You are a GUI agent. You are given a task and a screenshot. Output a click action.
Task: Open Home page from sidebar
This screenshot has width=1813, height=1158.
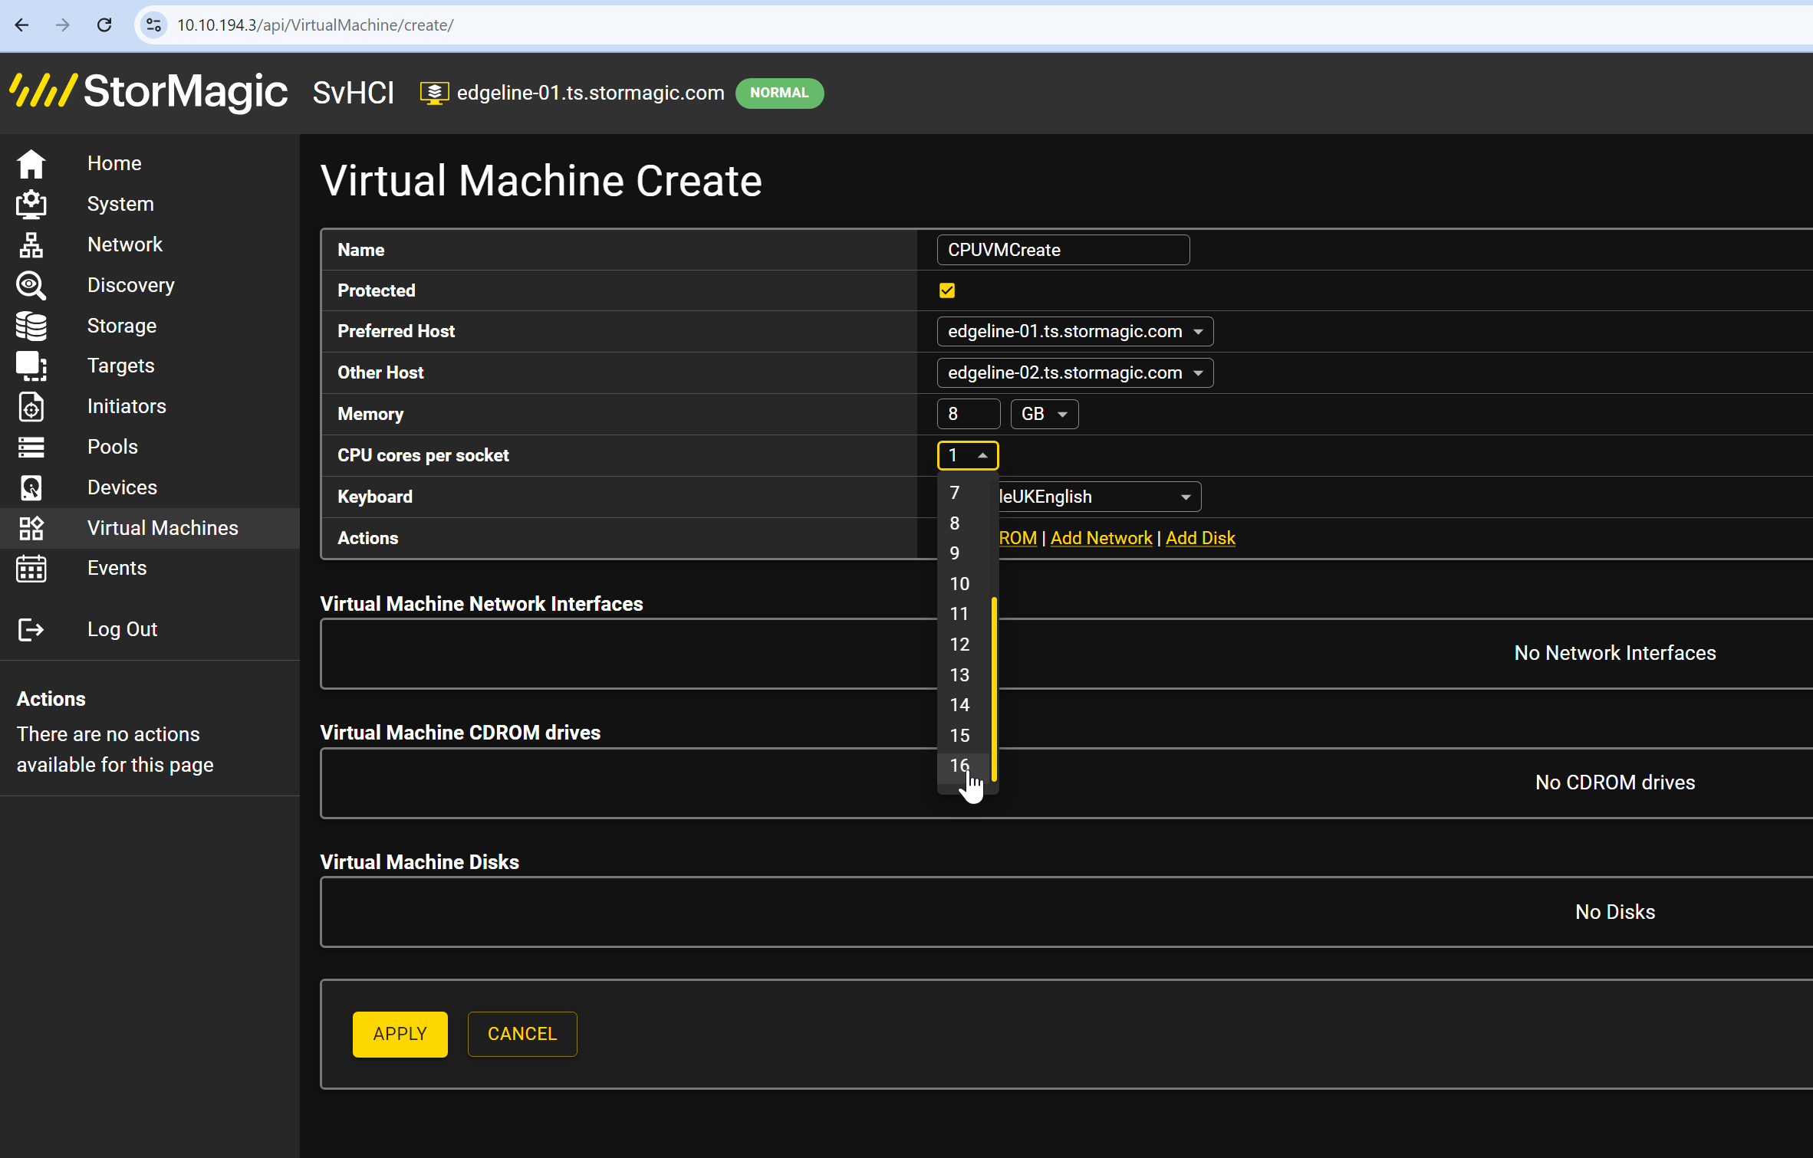[x=114, y=164]
